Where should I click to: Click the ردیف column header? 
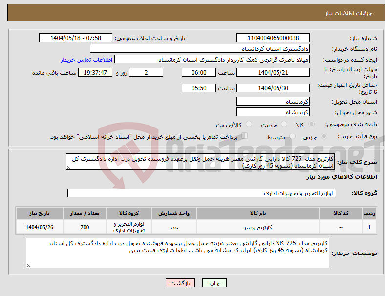[x=369, y=213]
